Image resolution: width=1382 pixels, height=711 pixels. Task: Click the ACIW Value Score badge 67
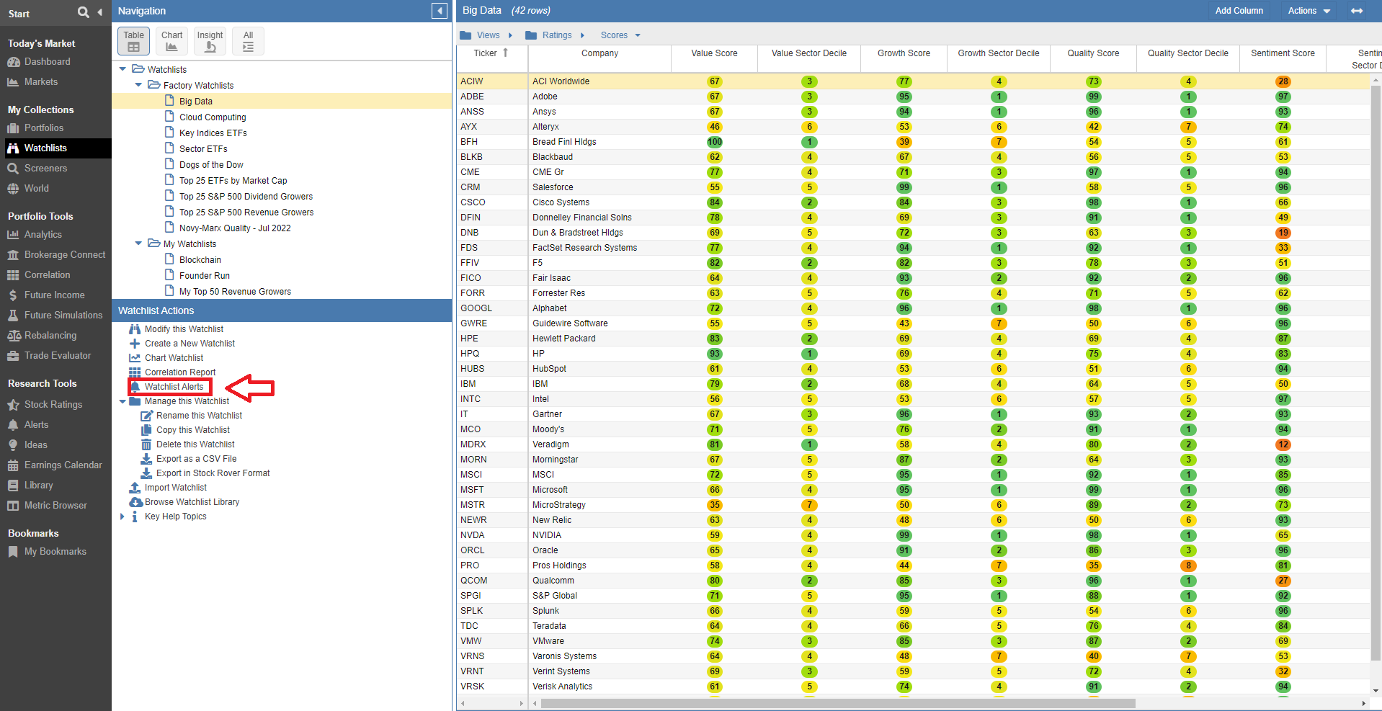[714, 81]
